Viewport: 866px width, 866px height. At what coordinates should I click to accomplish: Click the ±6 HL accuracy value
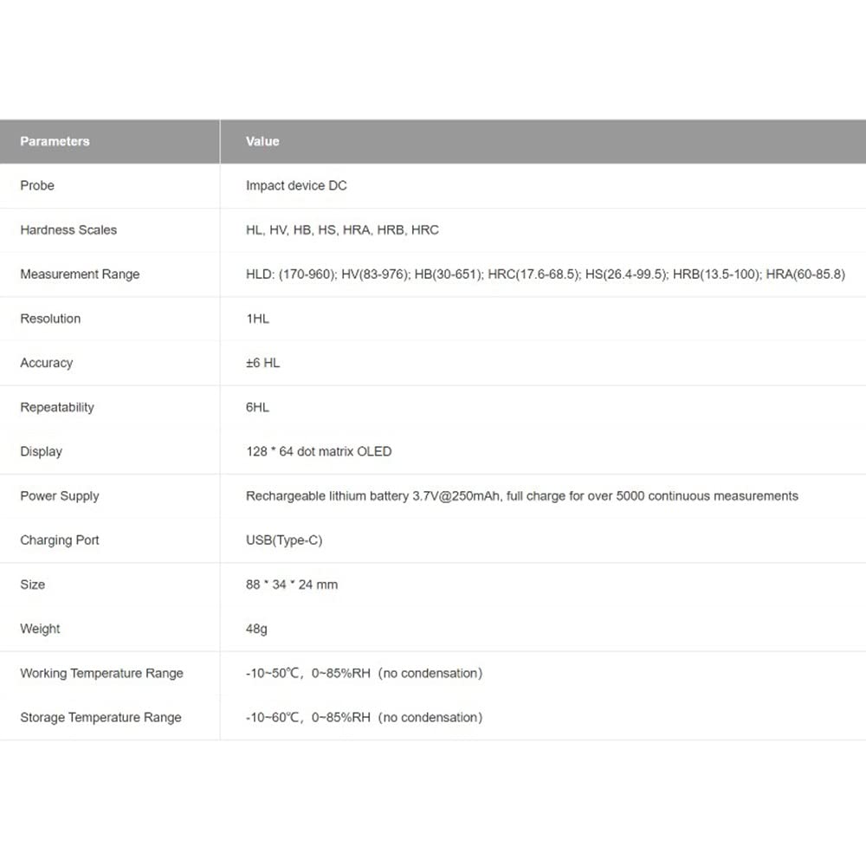(263, 363)
